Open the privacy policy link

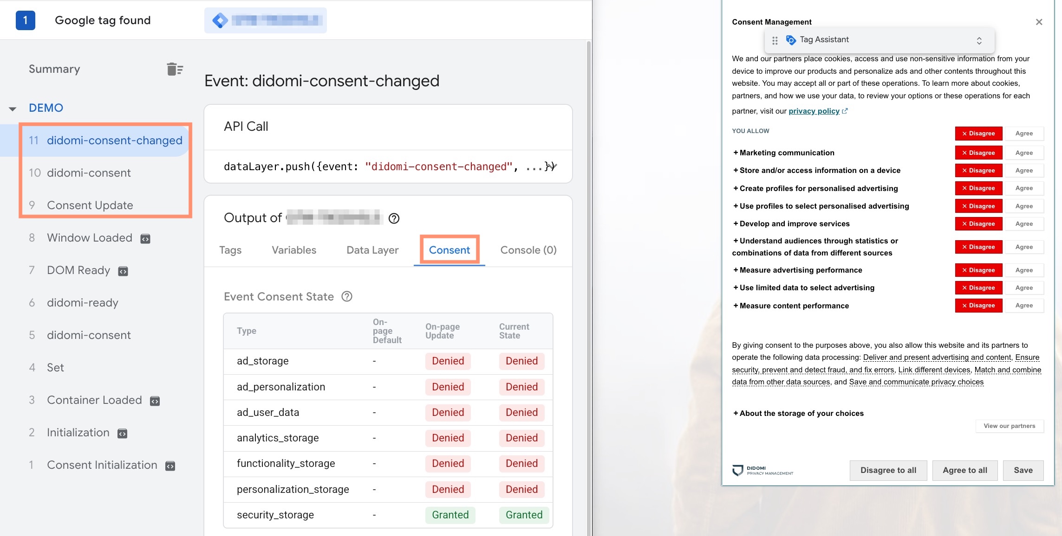814,111
